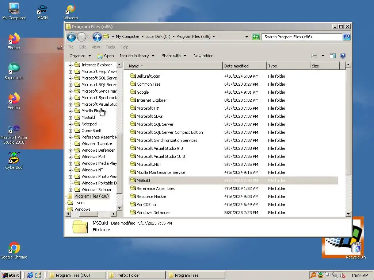Launch Supermium from the desktop
Screen dimensions: 374x280
14,71
